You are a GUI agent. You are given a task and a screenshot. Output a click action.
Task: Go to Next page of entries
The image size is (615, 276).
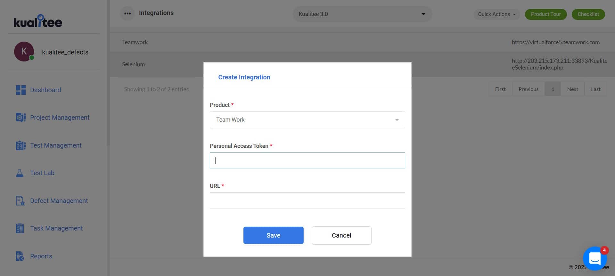(572, 89)
